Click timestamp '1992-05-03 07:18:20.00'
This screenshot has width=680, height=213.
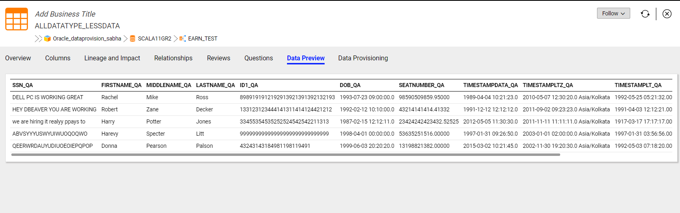[x=644, y=146]
